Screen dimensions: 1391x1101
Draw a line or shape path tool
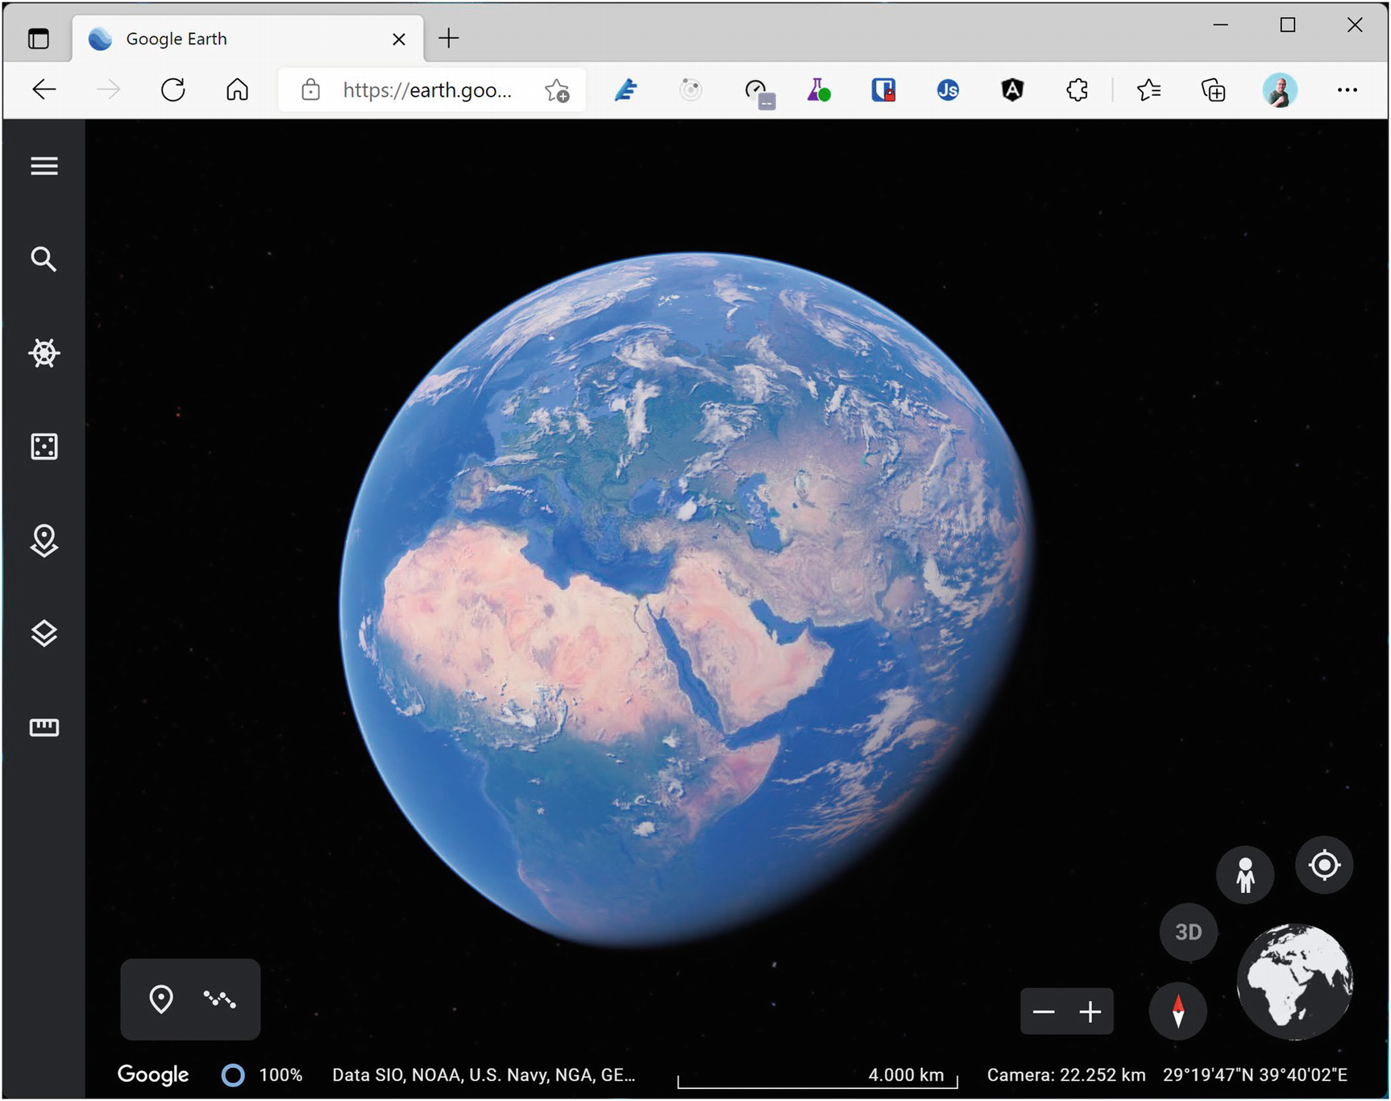219,999
